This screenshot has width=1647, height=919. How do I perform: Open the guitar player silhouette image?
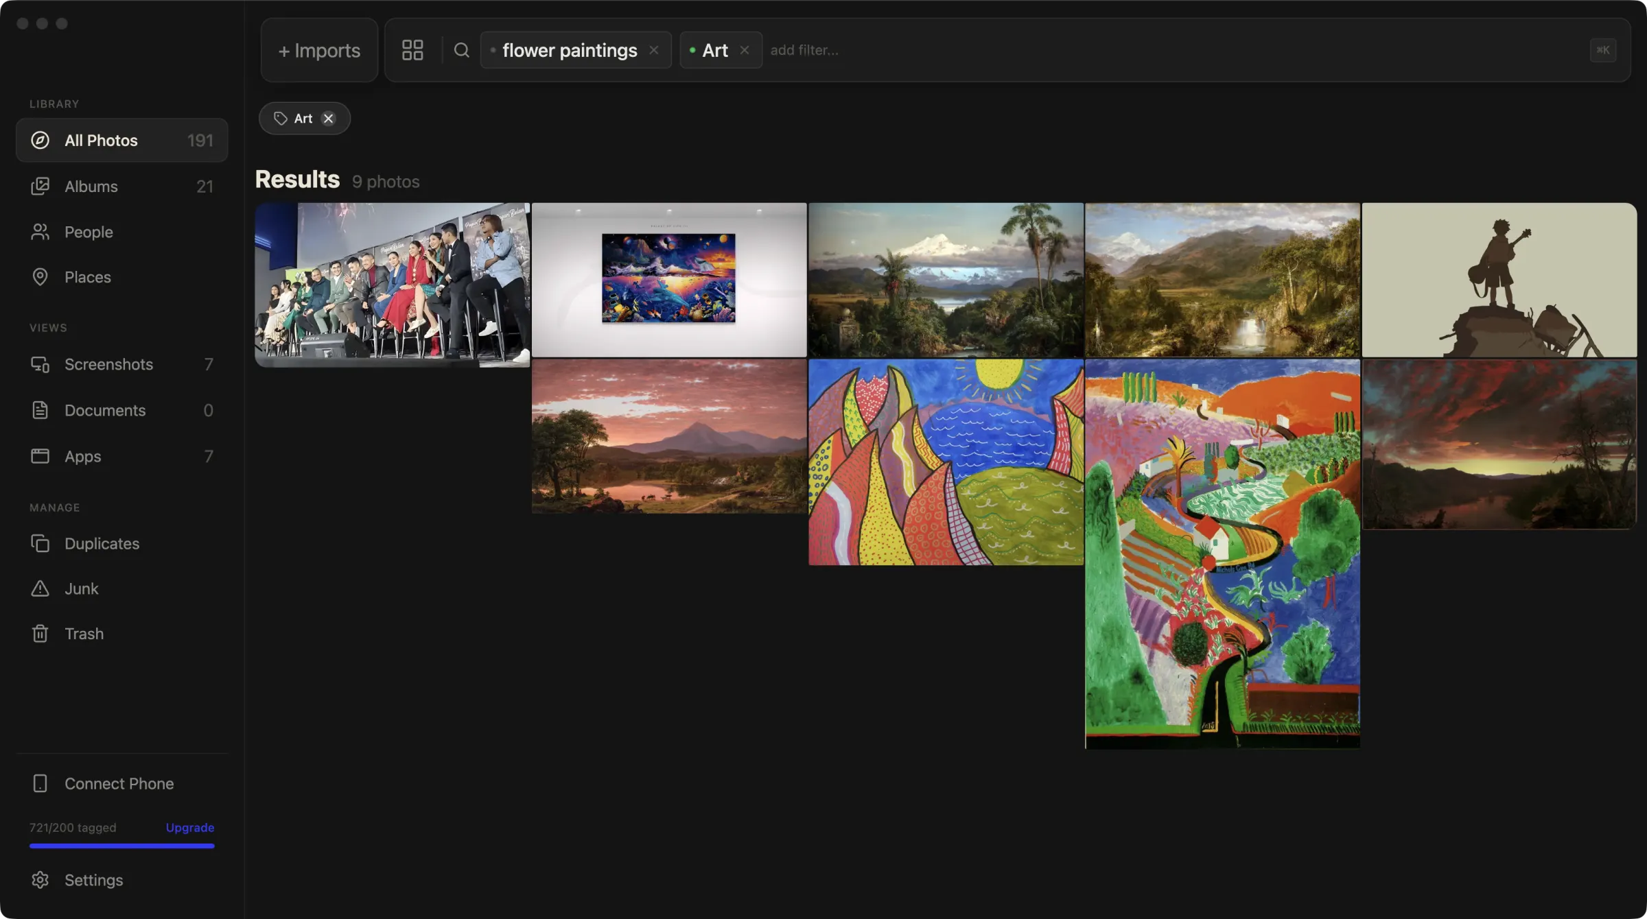(1499, 279)
